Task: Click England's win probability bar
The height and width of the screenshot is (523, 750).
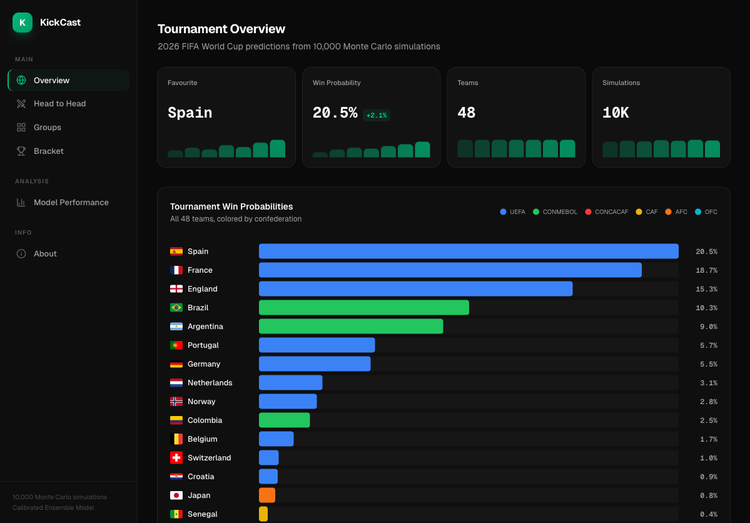Action: (x=415, y=289)
